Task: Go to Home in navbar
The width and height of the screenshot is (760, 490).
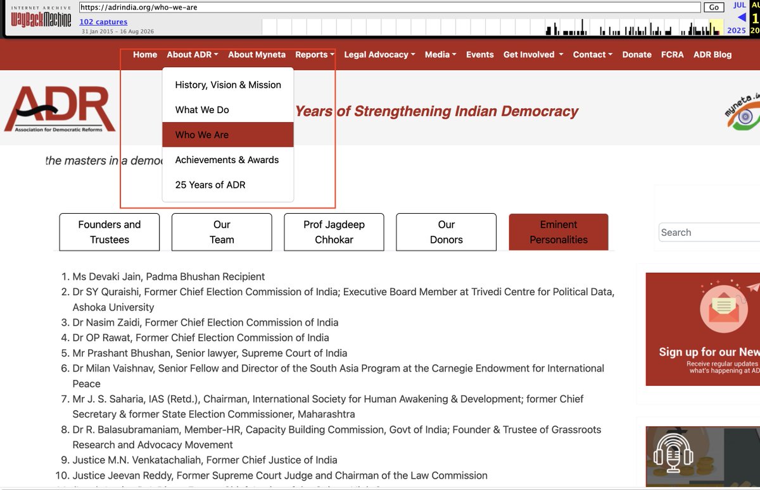Action: [x=145, y=54]
